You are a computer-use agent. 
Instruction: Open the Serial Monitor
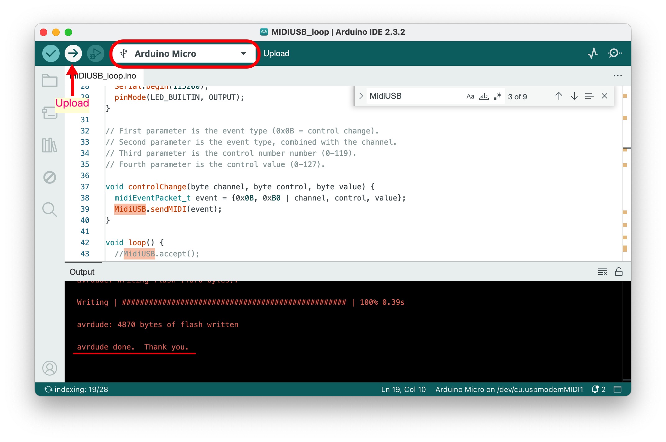point(615,53)
